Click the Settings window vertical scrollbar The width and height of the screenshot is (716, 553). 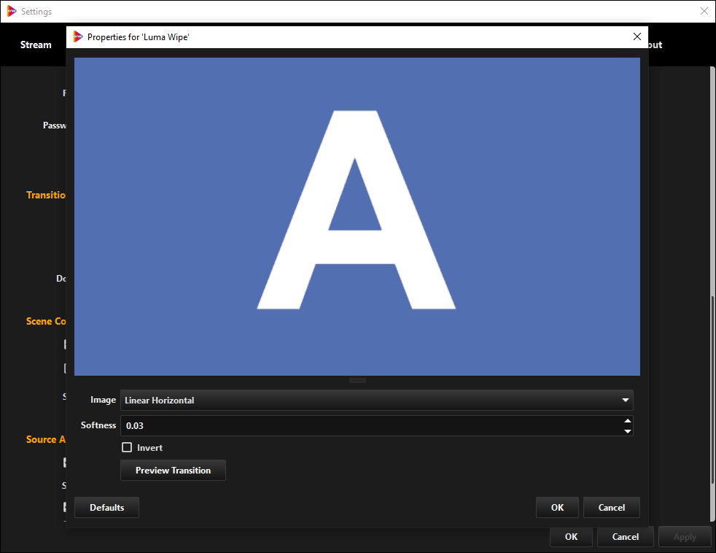712,387
